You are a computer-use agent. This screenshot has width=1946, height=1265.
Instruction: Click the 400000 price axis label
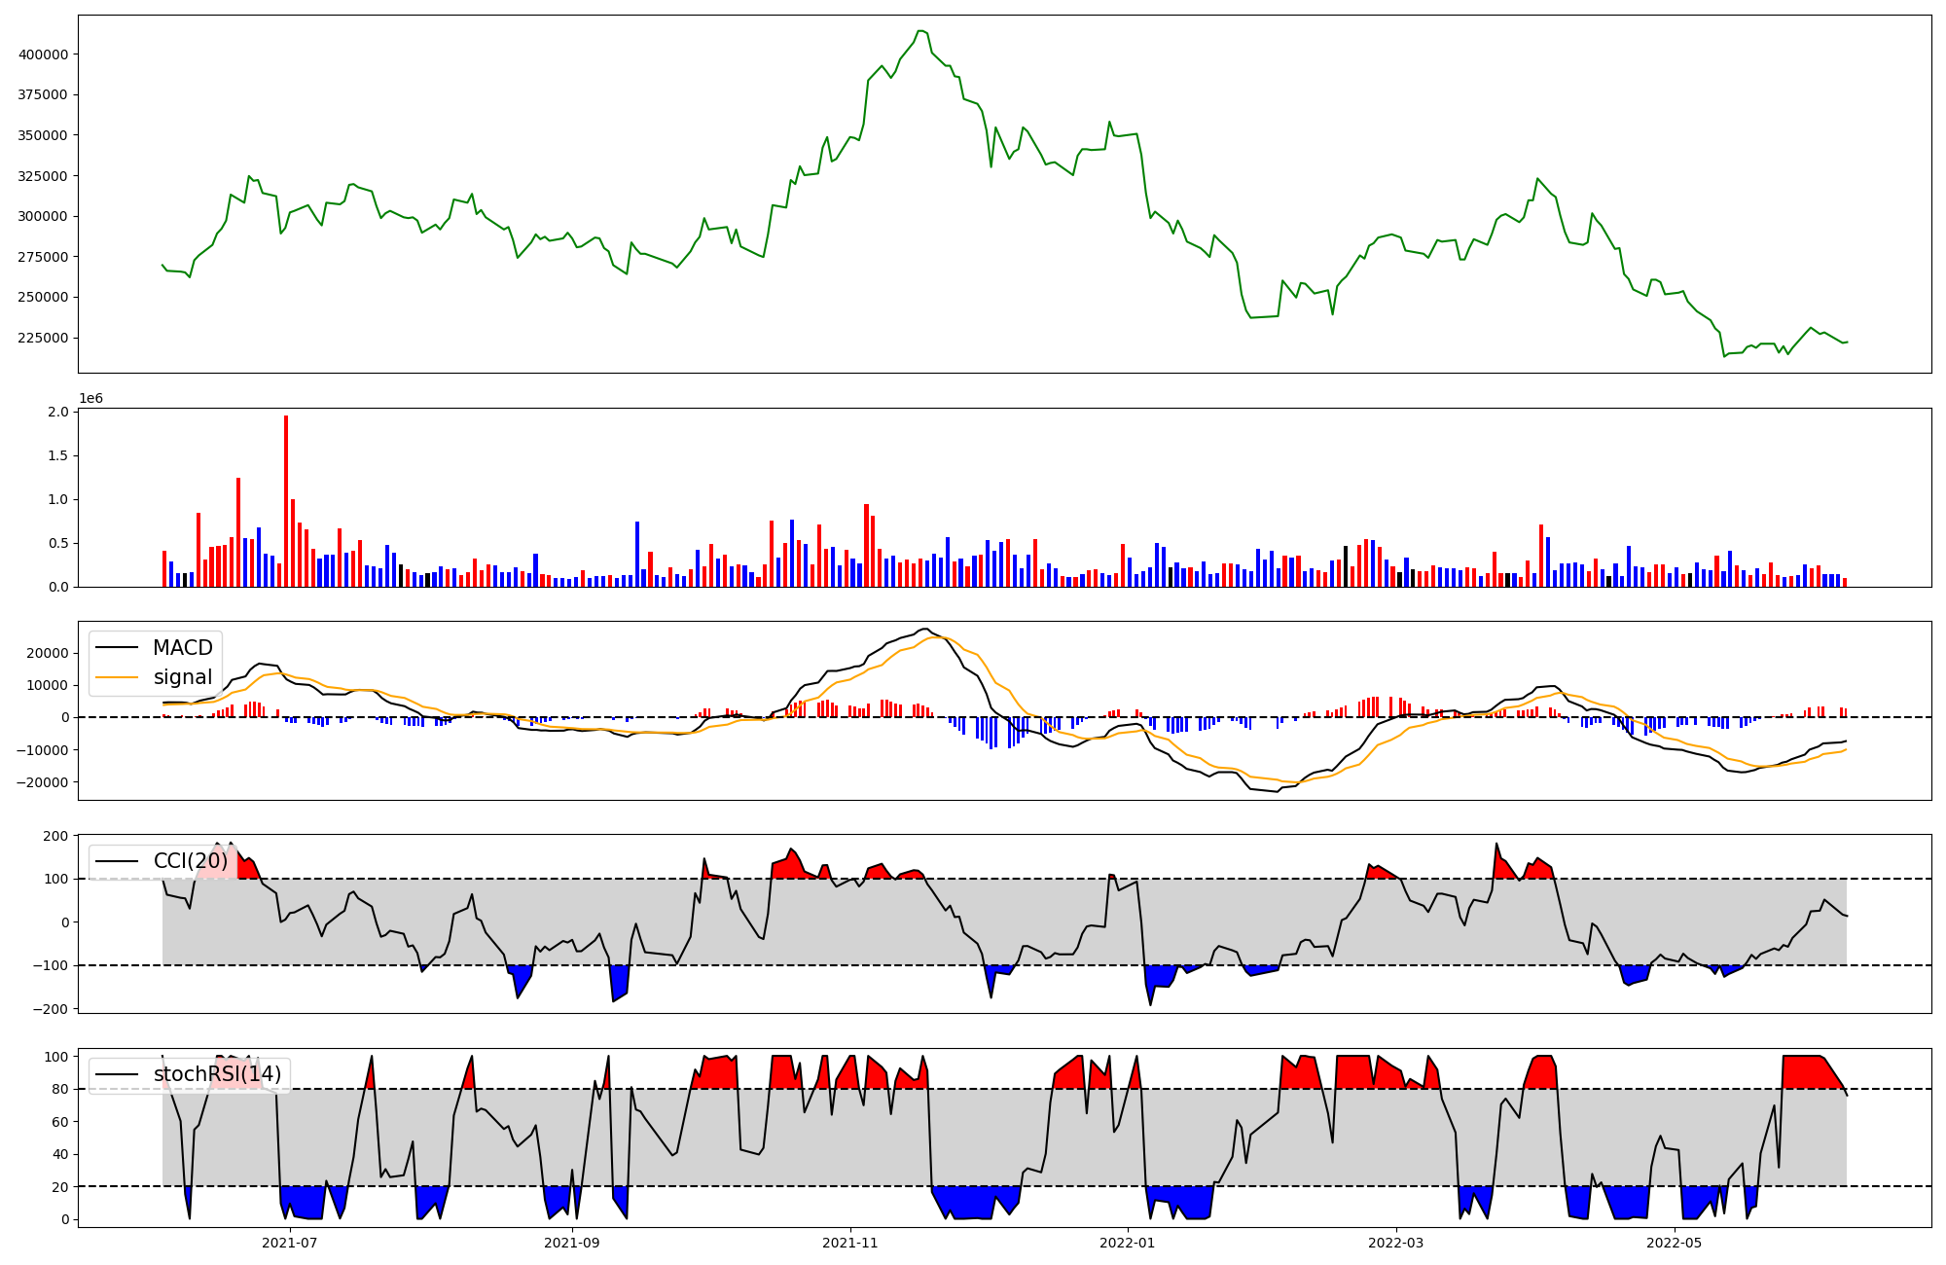pyautogui.click(x=43, y=54)
